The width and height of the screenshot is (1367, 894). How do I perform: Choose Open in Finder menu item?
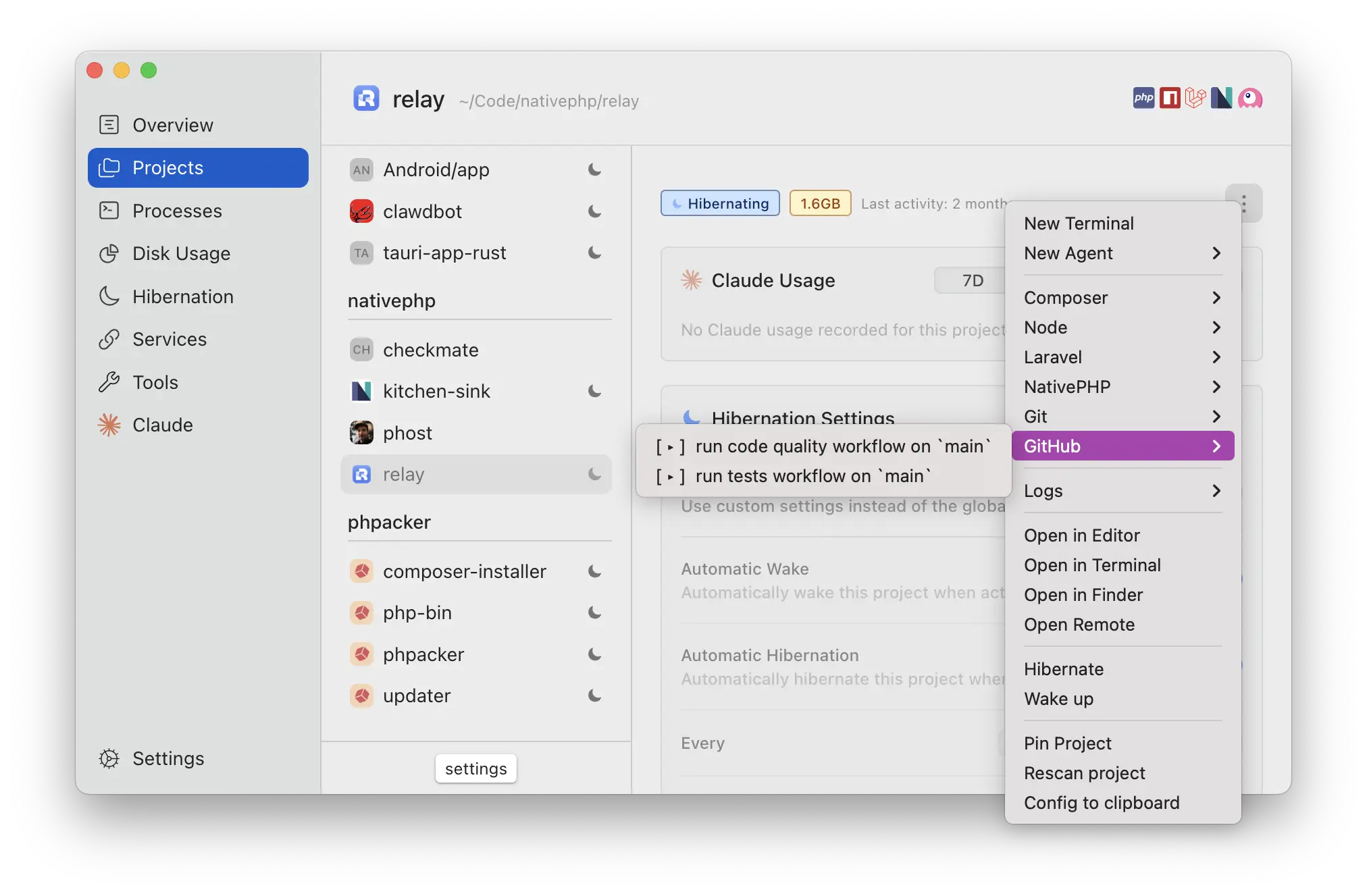1123,595
